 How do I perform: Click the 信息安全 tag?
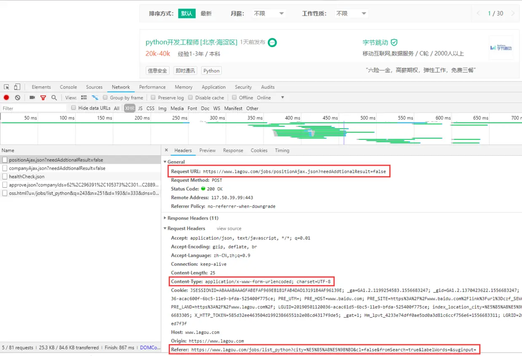coord(157,71)
